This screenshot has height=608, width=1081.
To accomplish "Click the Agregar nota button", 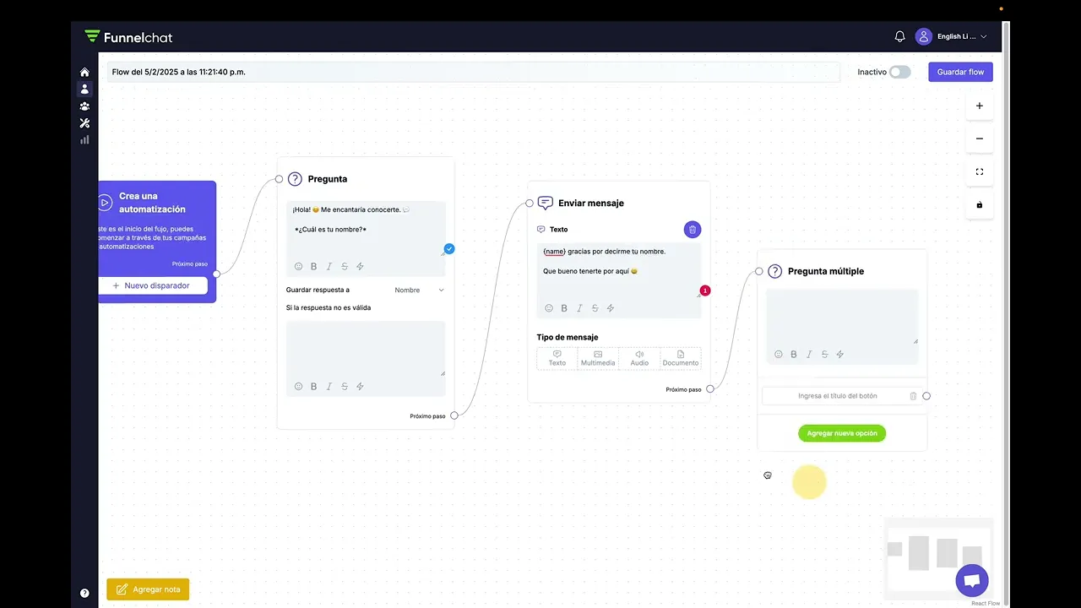I will coord(148,589).
